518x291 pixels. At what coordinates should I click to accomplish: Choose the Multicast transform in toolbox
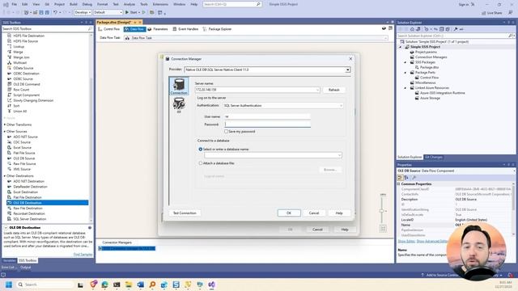[x=19, y=63]
